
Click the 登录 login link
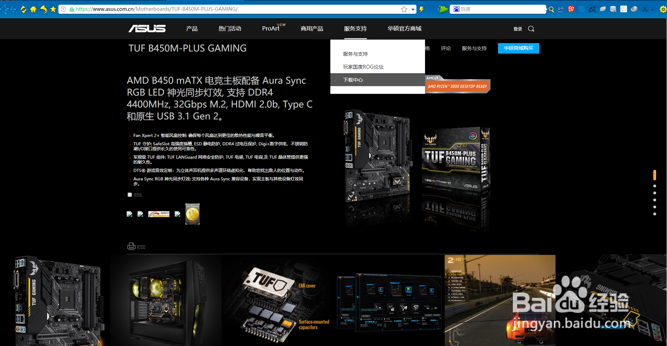[x=518, y=29]
